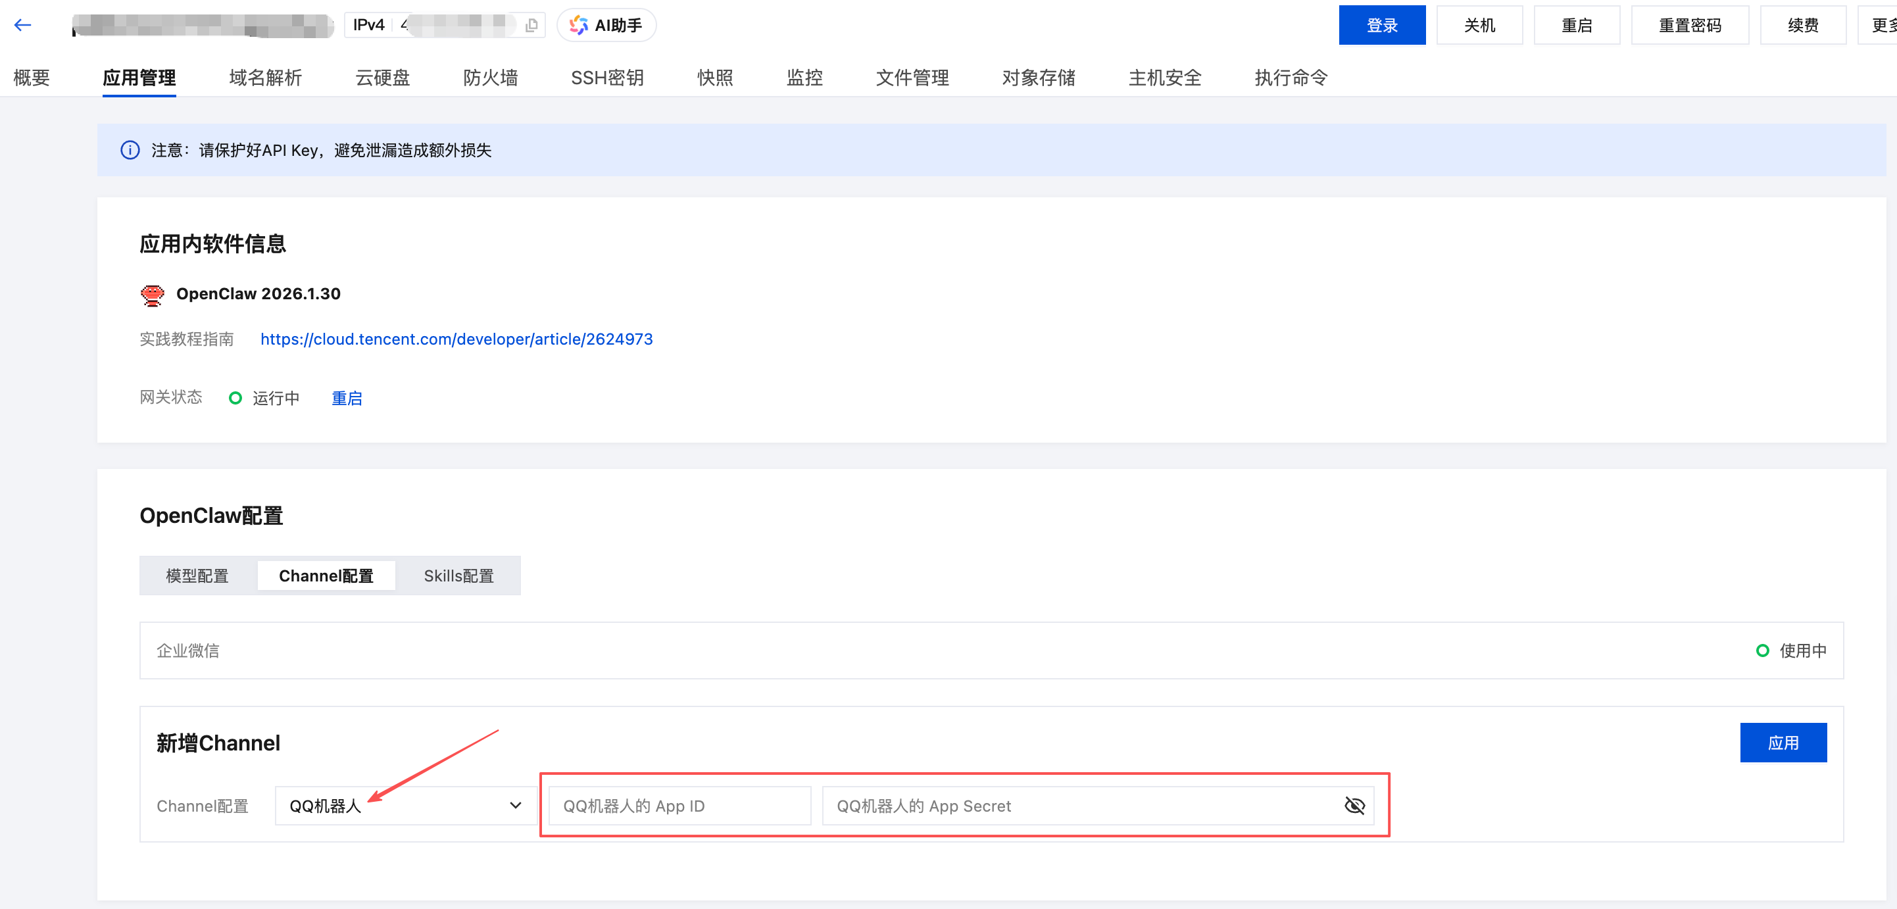Image resolution: width=1897 pixels, height=909 pixels.
Task: Click the OpenClaw lobster logo
Action: tap(153, 295)
